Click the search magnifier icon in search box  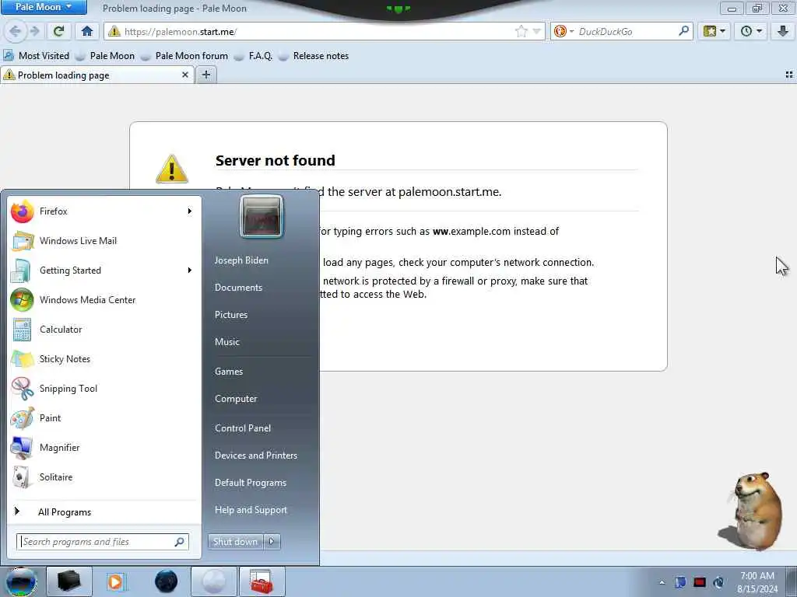point(683,31)
